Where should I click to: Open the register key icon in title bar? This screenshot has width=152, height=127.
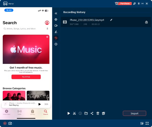135,4
